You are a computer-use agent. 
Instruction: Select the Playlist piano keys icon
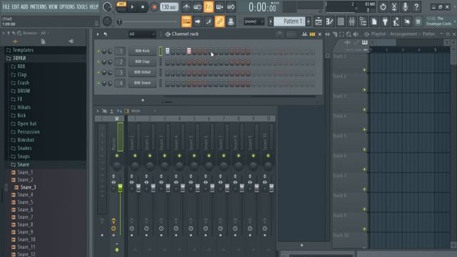click(x=365, y=43)
